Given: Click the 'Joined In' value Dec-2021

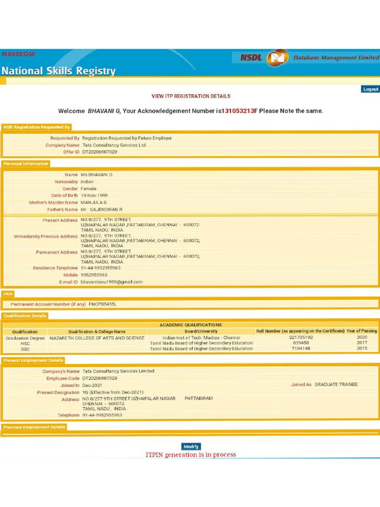Looking at the screenshot, I should click(92, 385).
